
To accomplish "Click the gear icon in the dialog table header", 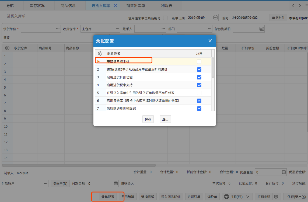I will point(100,53).
